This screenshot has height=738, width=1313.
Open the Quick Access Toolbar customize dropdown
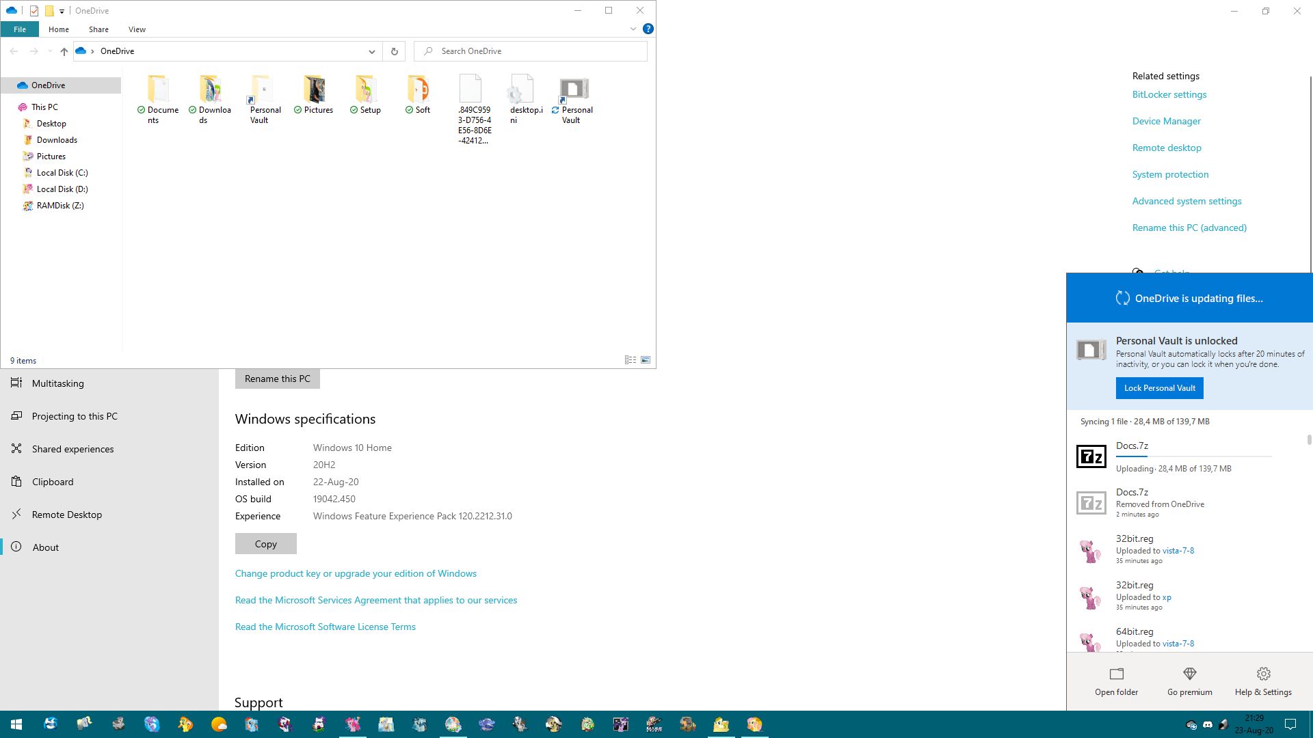click(x=62, y=11)
